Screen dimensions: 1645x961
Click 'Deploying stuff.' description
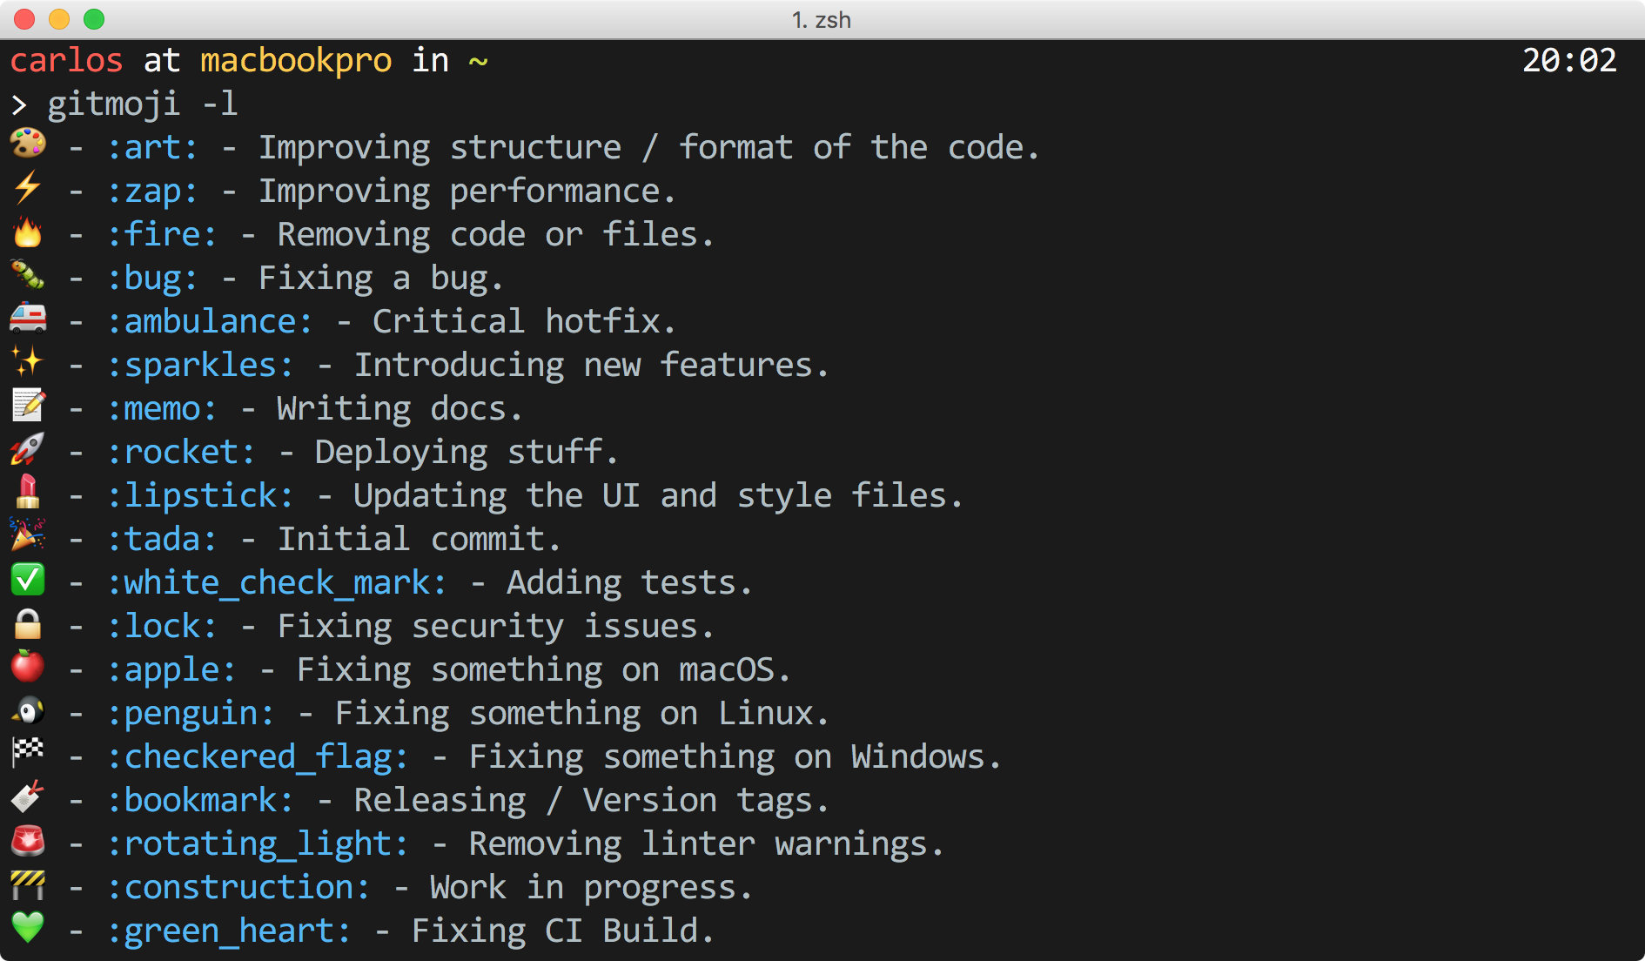467,452
